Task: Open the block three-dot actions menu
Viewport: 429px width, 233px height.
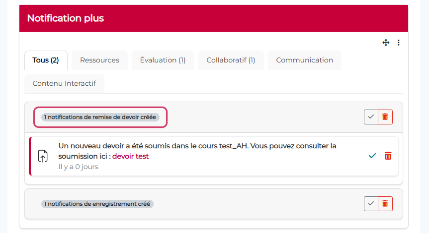Action: click(x=399, y=43)
